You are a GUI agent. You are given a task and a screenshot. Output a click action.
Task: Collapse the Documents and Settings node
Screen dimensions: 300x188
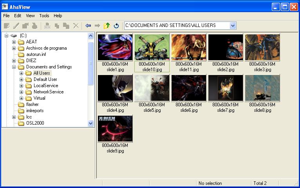point(14,67)
